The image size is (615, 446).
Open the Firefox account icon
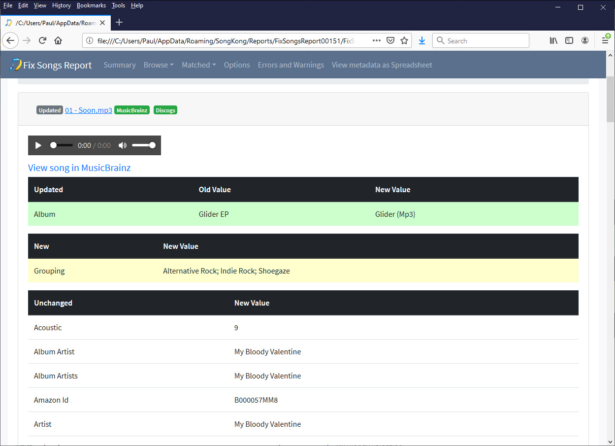pos(585,41)
